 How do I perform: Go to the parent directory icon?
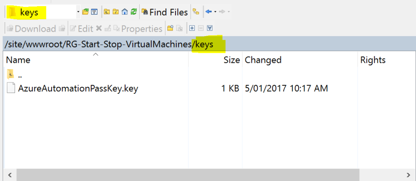point(106,12)
